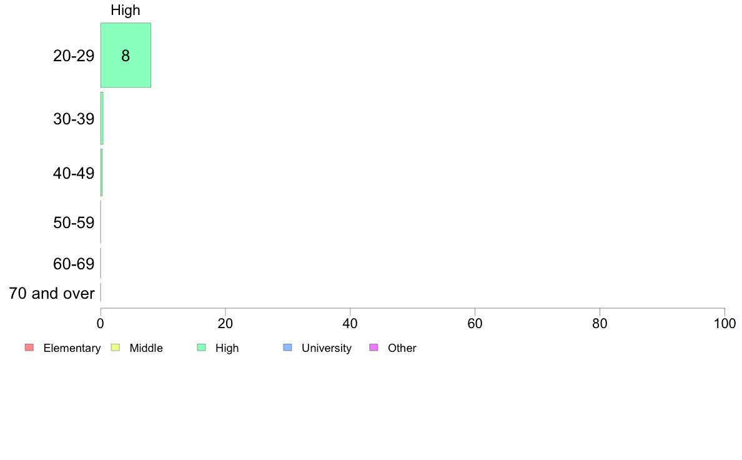Click the thin 30-39 green bar
This screenshot has height=460, width=742.
click(102, 118)
